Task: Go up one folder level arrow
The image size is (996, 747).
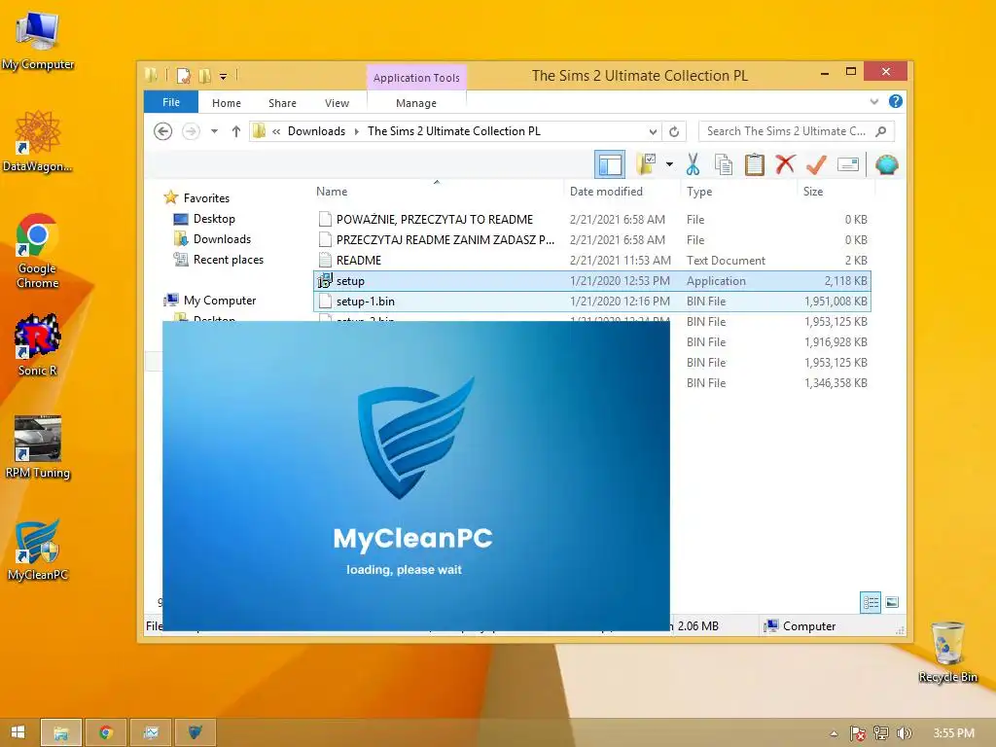Action: point(235,131)
